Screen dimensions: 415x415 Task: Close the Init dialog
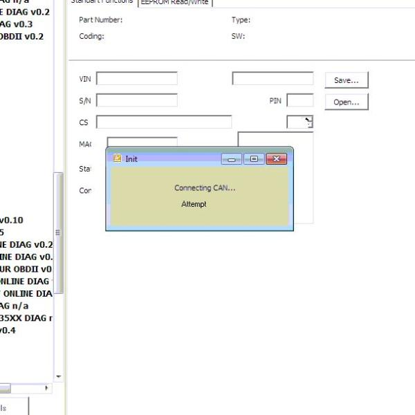pos(277,159)
